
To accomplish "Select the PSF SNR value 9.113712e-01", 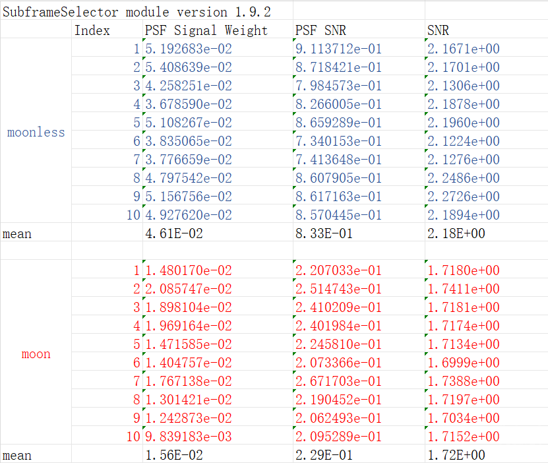I will click(338, 49).
